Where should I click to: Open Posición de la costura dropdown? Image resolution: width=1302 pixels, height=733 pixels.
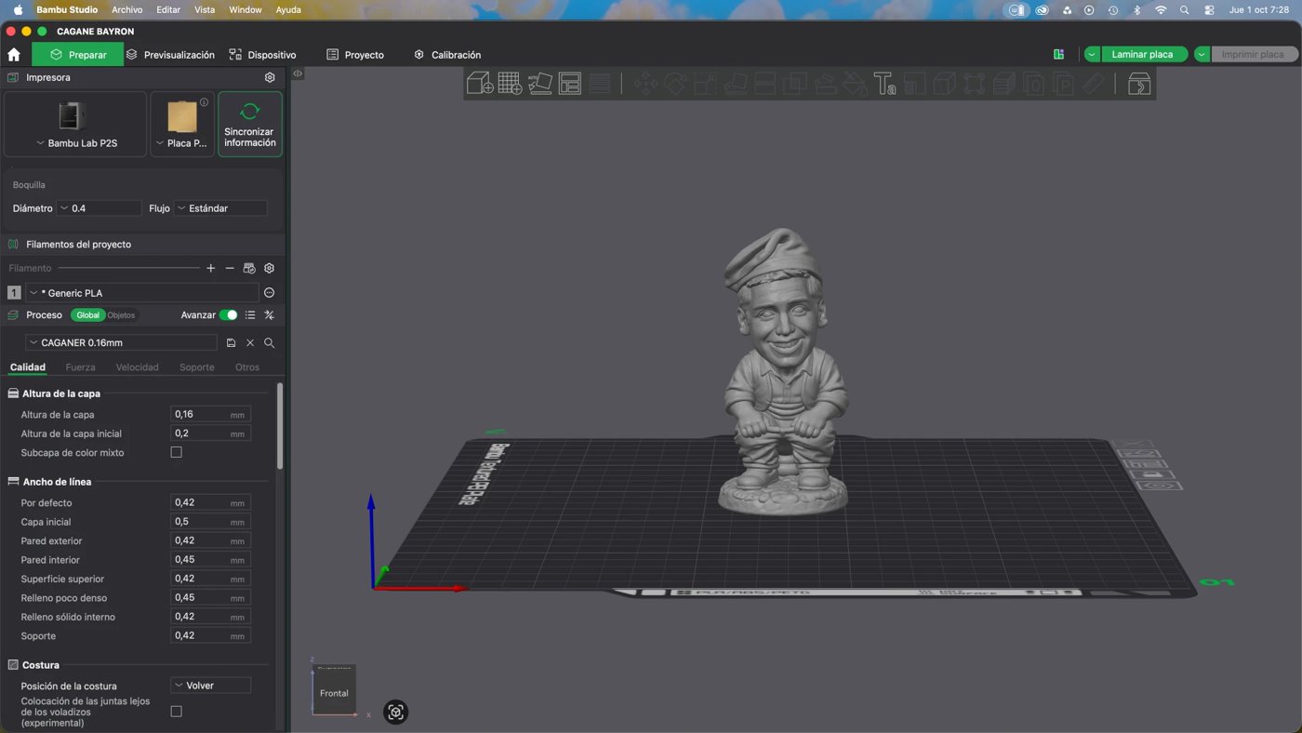pyautogui.click(x=211, y=686)
